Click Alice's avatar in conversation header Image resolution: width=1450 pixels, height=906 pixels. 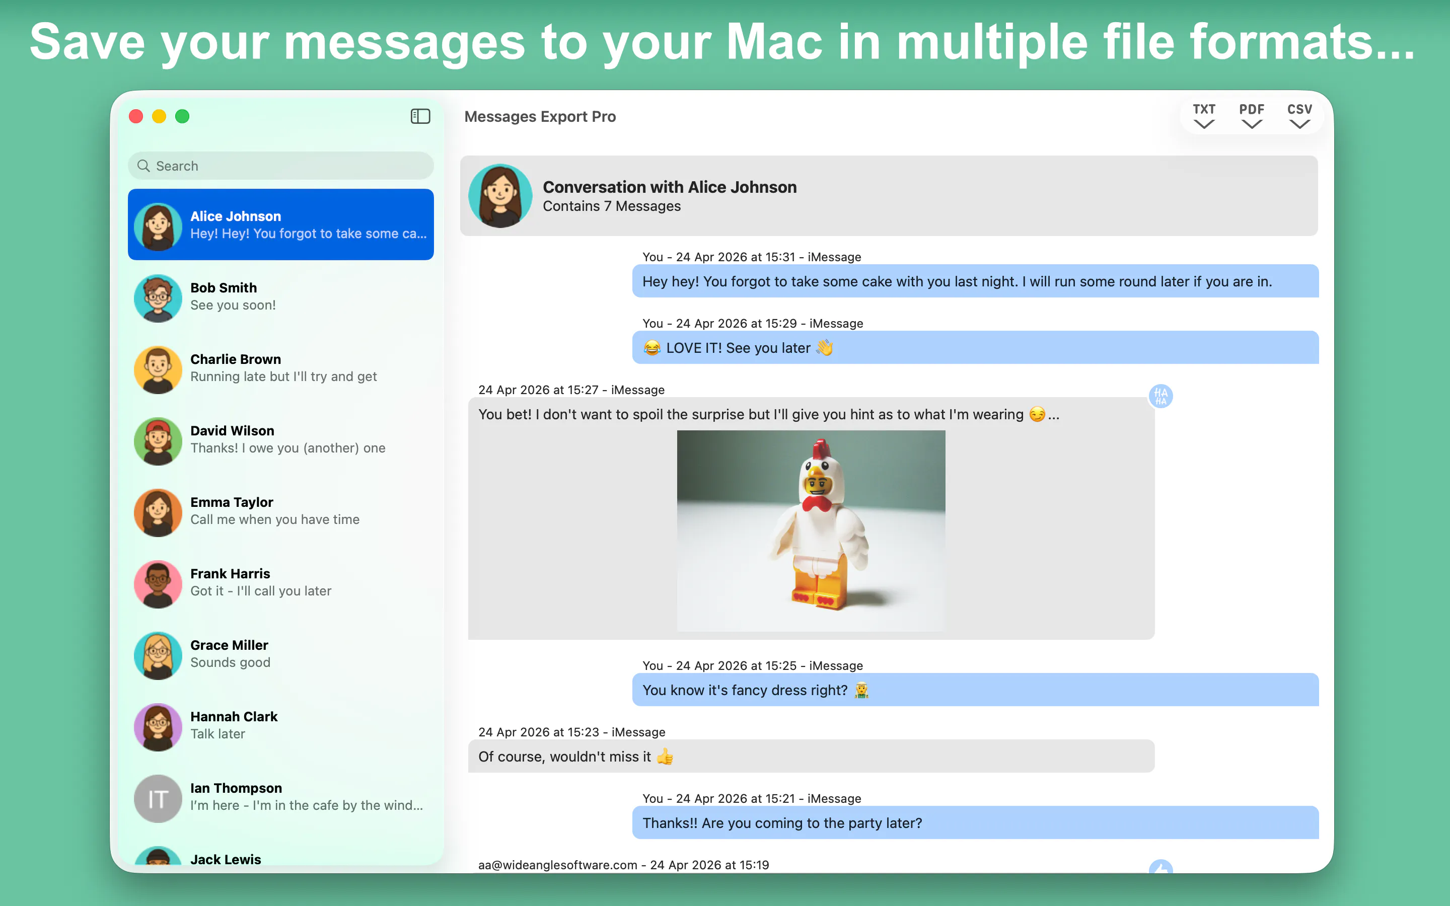500,196
